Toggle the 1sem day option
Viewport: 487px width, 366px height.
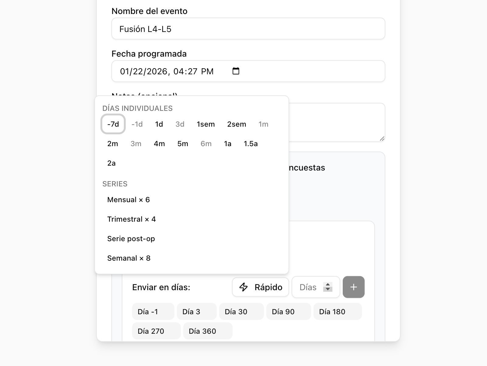(x=206, y=124)
